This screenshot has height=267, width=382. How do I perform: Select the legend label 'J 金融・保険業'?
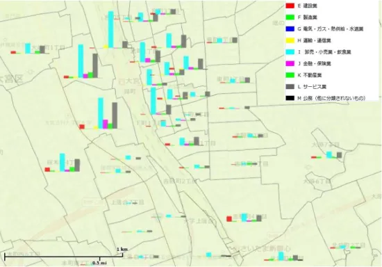[314, 64]
